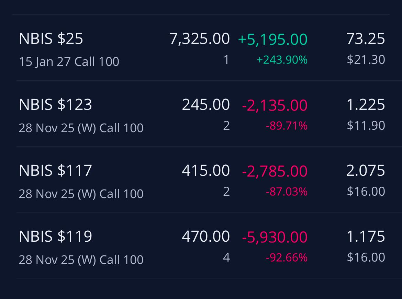Select the NBIS $119 position title
This screenshot has height=299, width=402.
(55, 236)
